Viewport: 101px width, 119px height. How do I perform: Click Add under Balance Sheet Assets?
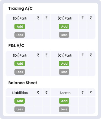point(64,101)
